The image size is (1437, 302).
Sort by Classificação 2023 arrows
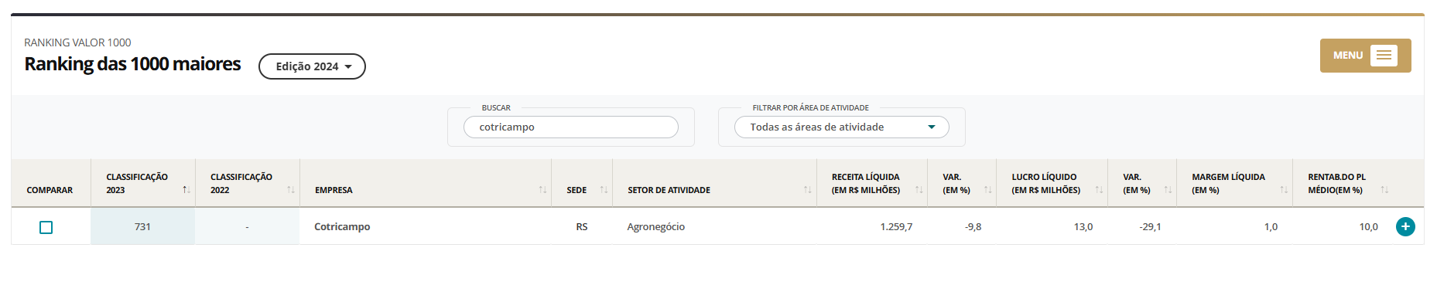click(186, 190)
